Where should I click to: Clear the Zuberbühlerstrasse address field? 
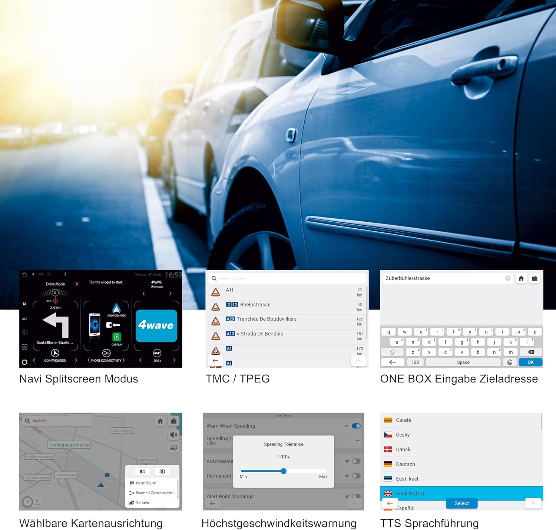coord(508,278)
